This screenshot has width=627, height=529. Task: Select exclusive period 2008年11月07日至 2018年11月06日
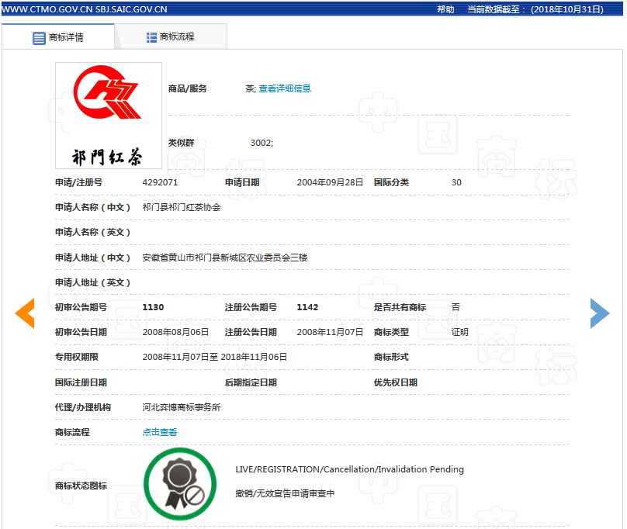click(x=215, y=357)
